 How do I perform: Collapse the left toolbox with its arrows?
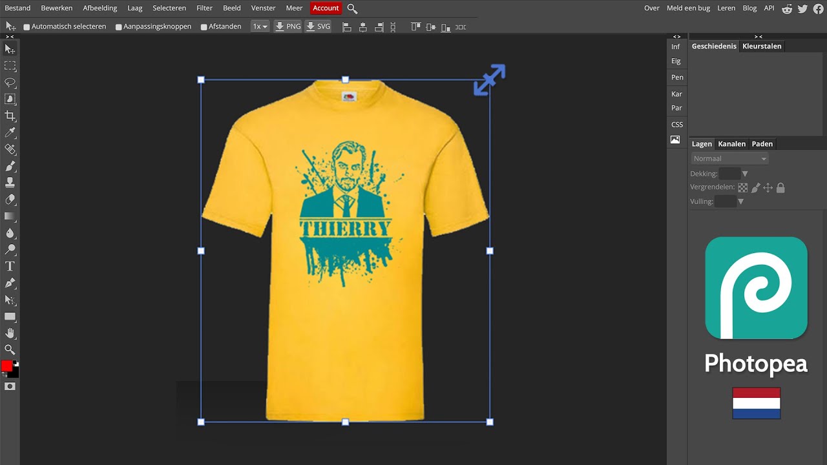pos(10,37)
